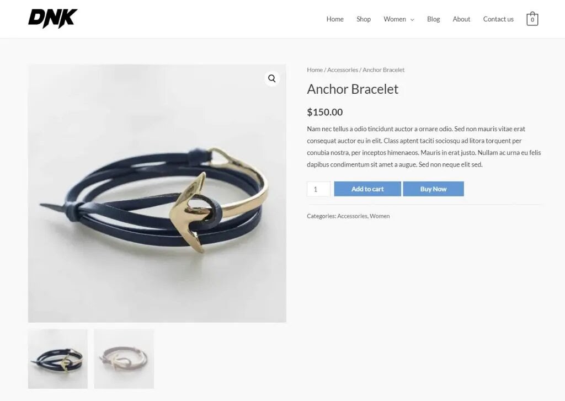Viewport: 565px width, 401px height.
Task: Click the Home breadcrumb link
Action: pyautogui.click(x=315, y=70)
